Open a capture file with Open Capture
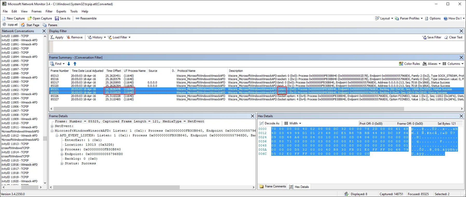Image resolution: width=466 pixels, height=197 pixels. (40, 18)
